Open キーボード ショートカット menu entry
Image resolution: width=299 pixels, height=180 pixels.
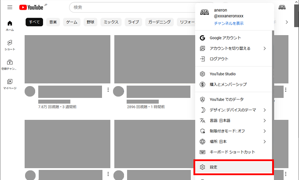234,152
